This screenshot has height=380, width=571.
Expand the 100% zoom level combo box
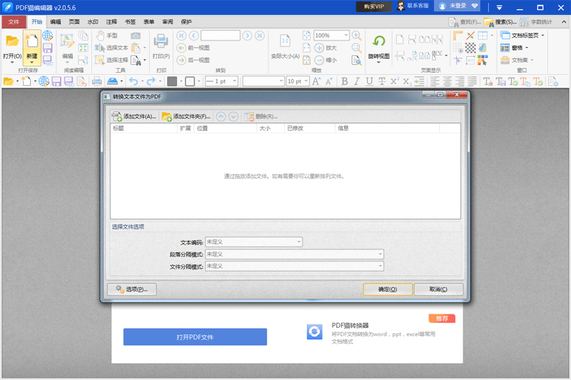click(346, 35)
